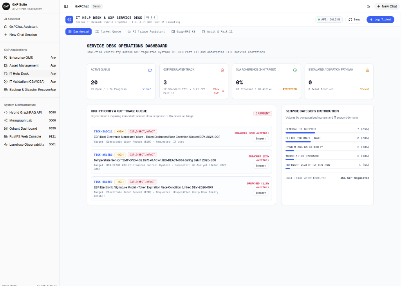Click the Qdrant Dashboard database icon

[5, 129]
